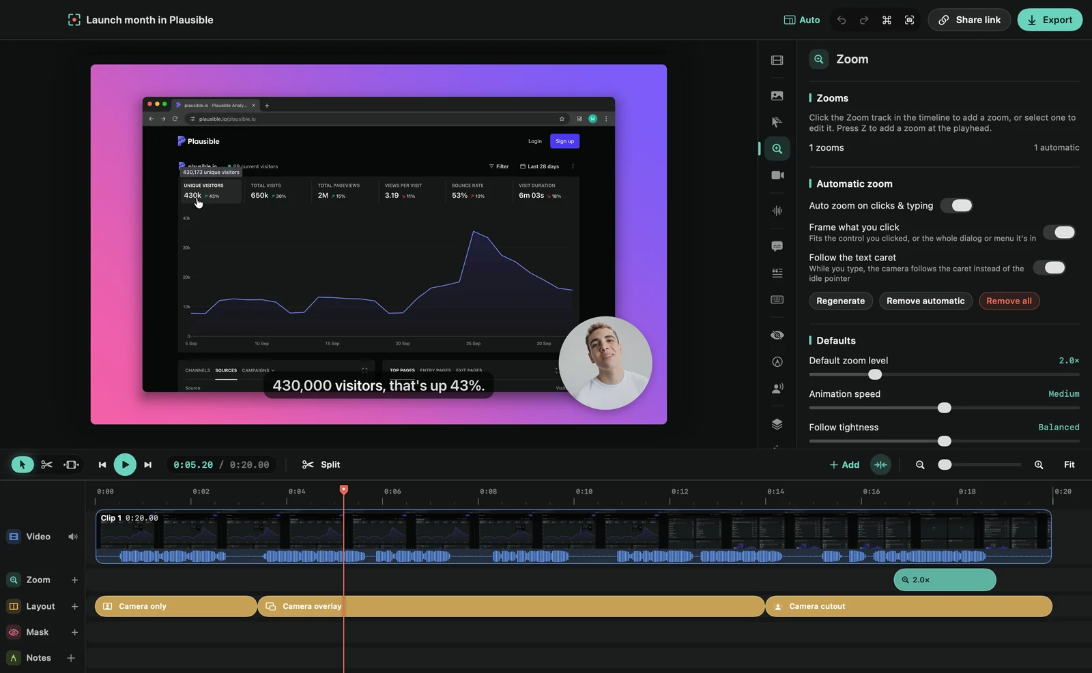This screenshot has width=1092, height=673.
Task: Open the keyboard command shortcuts icon
Action: click(887, 20)
